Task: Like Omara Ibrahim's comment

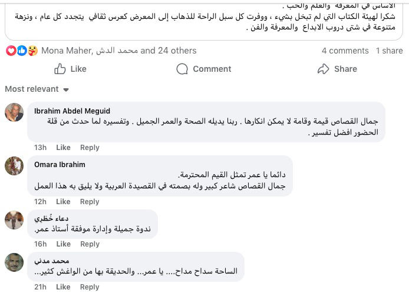Action: [63, 202]
